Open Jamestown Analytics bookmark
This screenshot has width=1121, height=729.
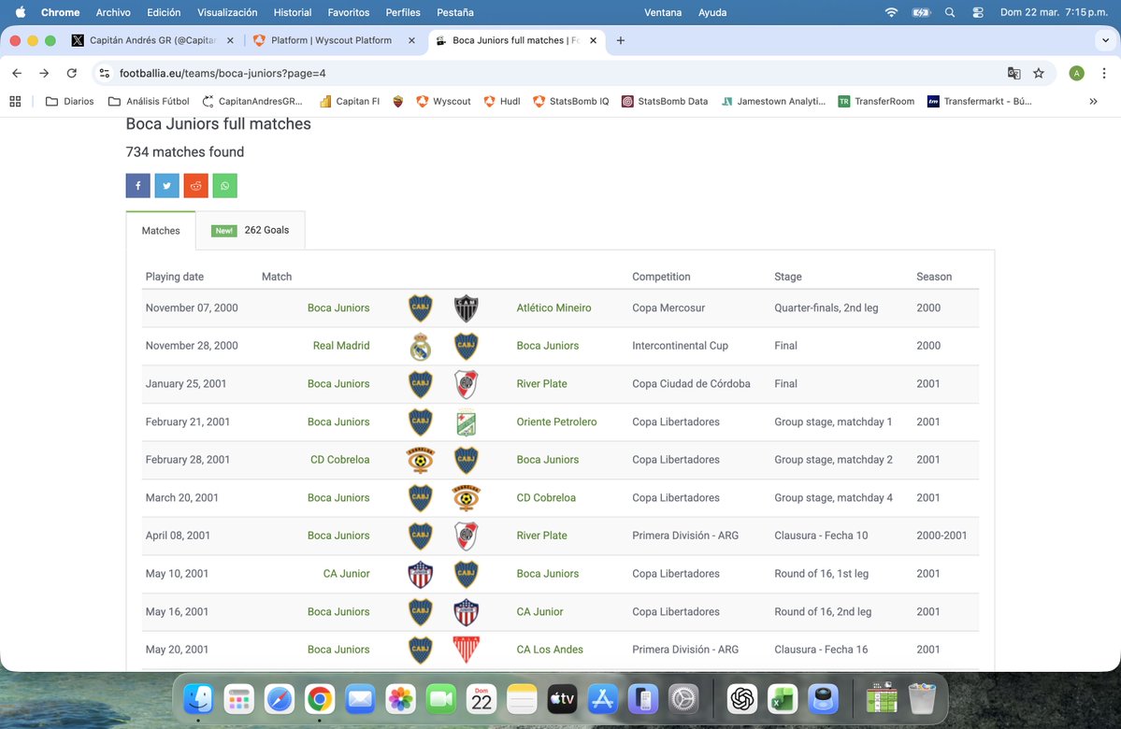pyautogui.click(x=773, y=102)
